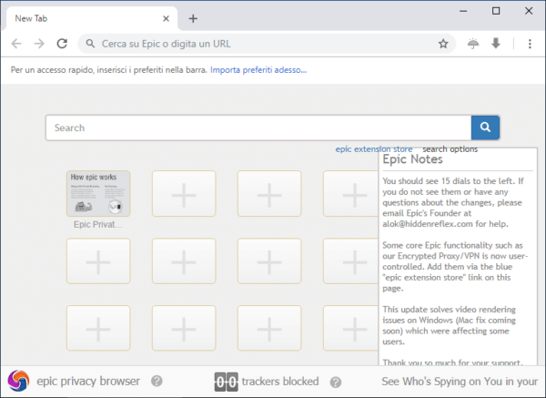Open the downloads arrow icon in toolbar
This screenshot has height=398, width=546.
pyautogui.click(x=496, y=44)
